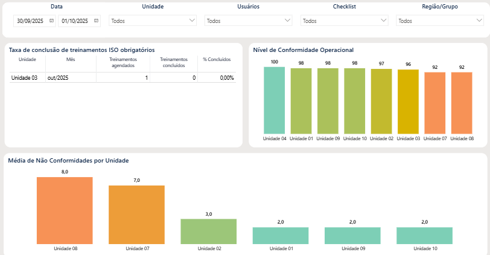Viewport: 490px width, 255px height.
Task: Click the end date field showing 01/10/2025
Action: (75, 21)
